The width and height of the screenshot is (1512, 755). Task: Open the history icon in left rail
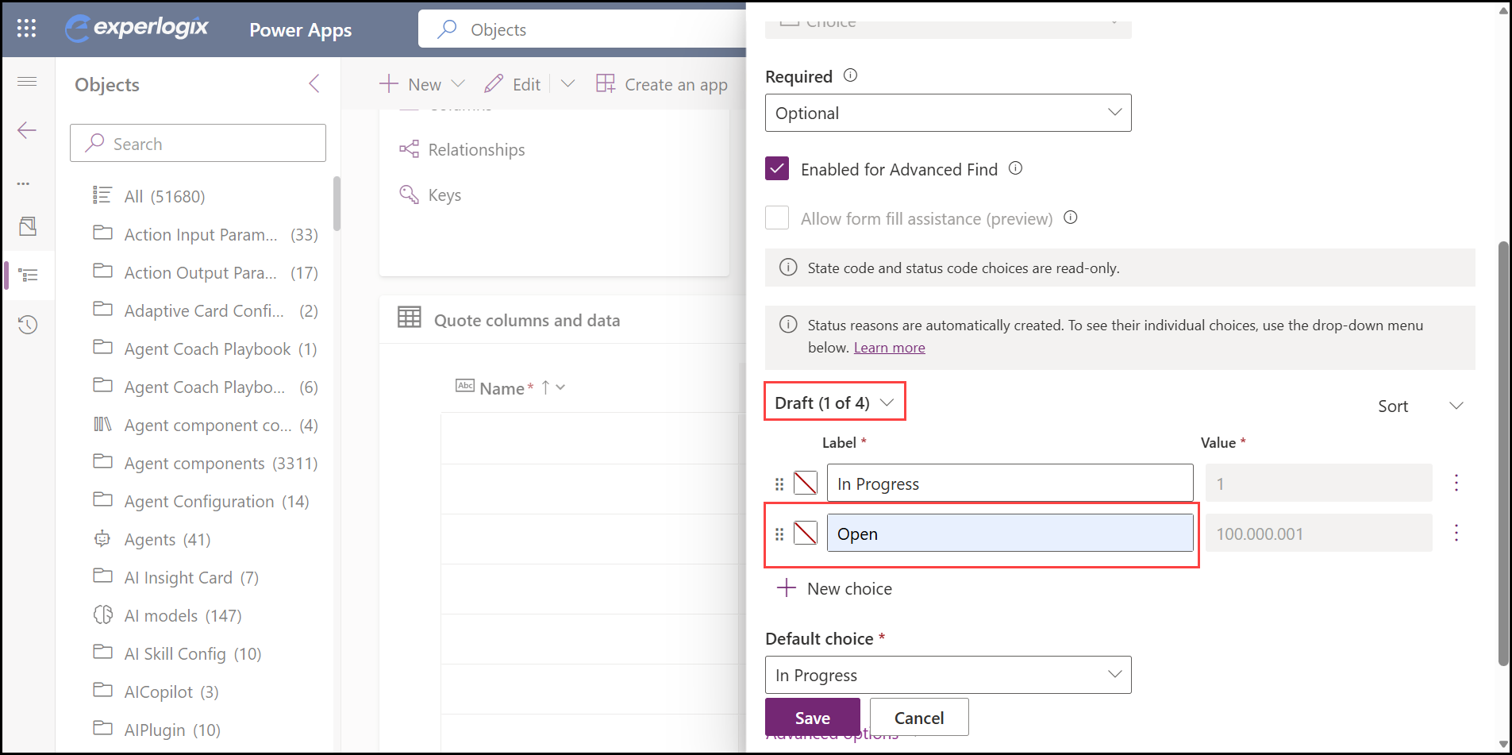coord(28,325)
